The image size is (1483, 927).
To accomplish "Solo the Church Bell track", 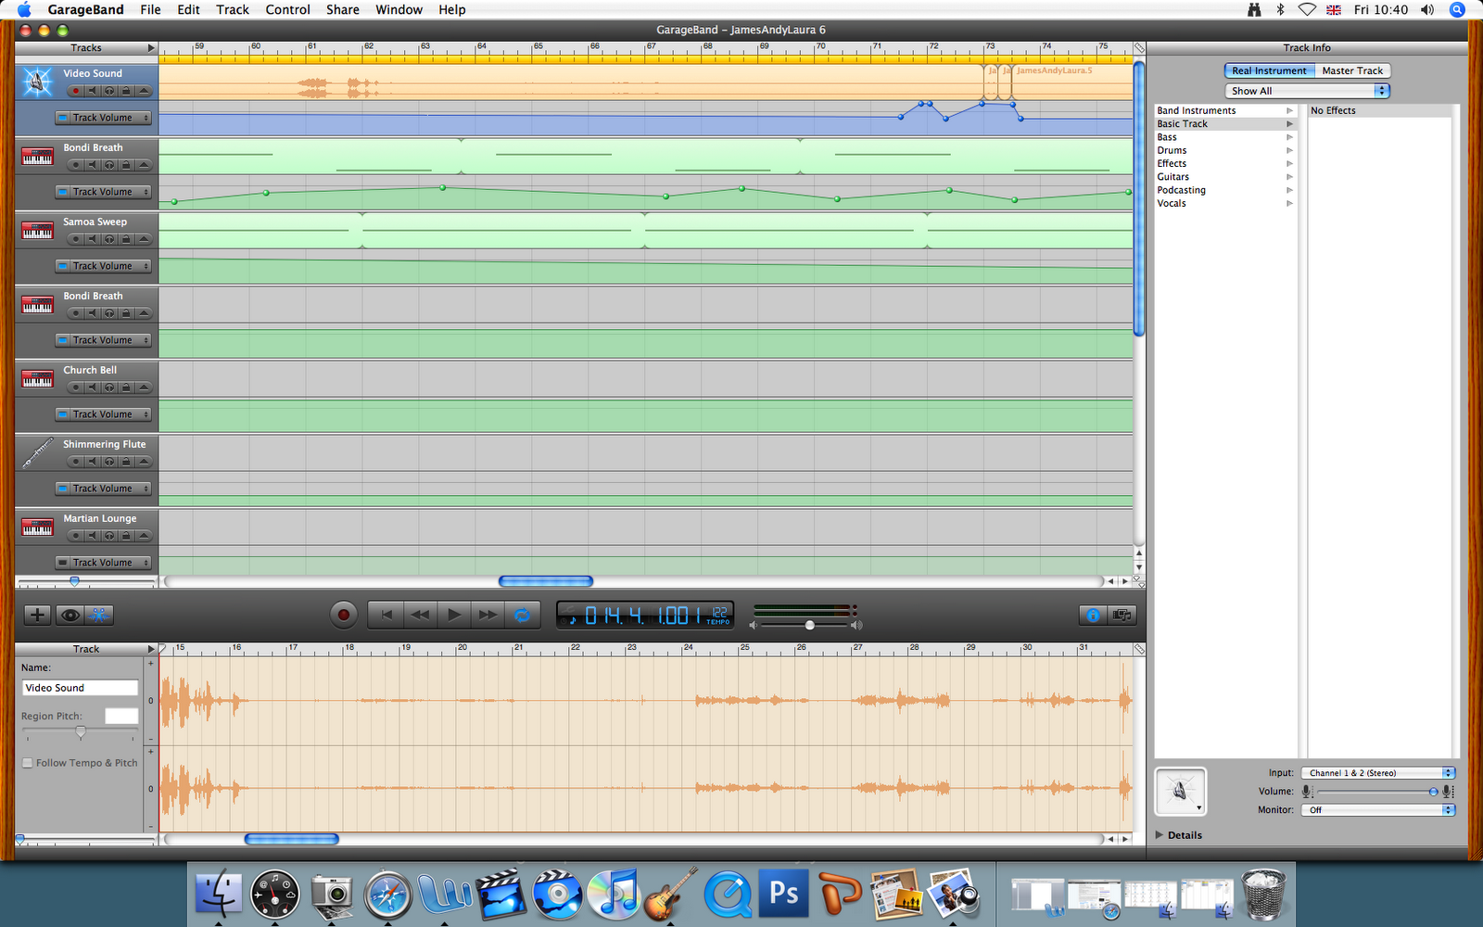I will tap(109, 387).
